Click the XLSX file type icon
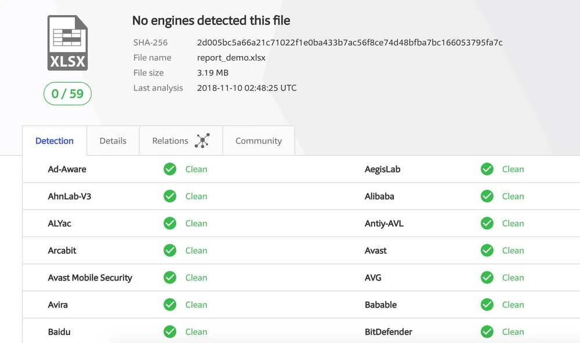The width and height of the screenshot is (580, 343). (67, 43)
